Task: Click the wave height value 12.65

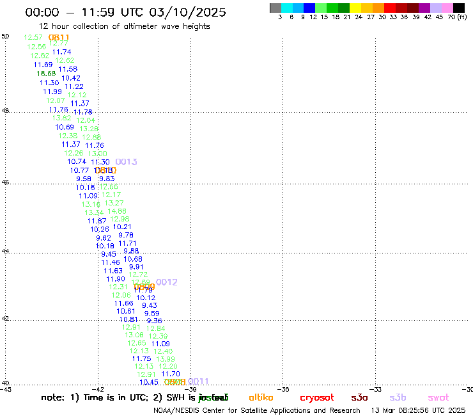Action: tap(137, 343)
